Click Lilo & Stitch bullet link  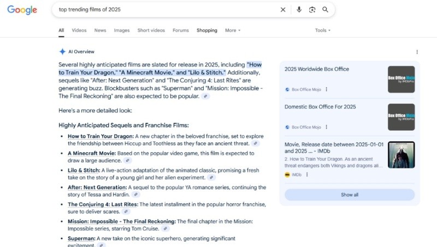click(x=84, y=170)
